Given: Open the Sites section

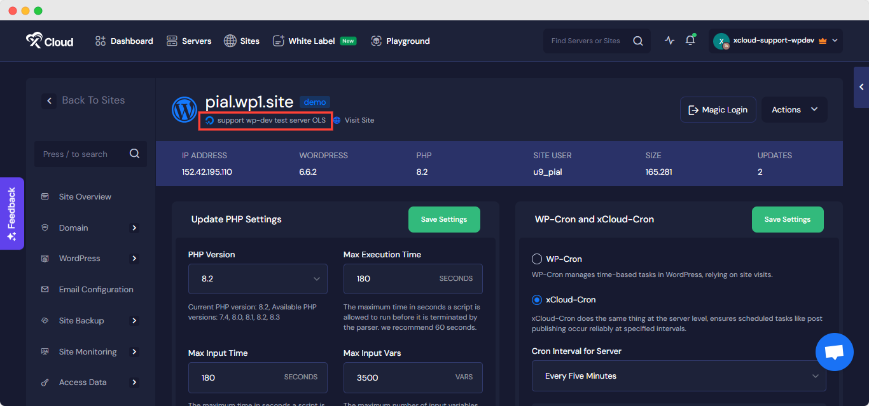Looking at the screenshot, I should (x=242, y=41).
